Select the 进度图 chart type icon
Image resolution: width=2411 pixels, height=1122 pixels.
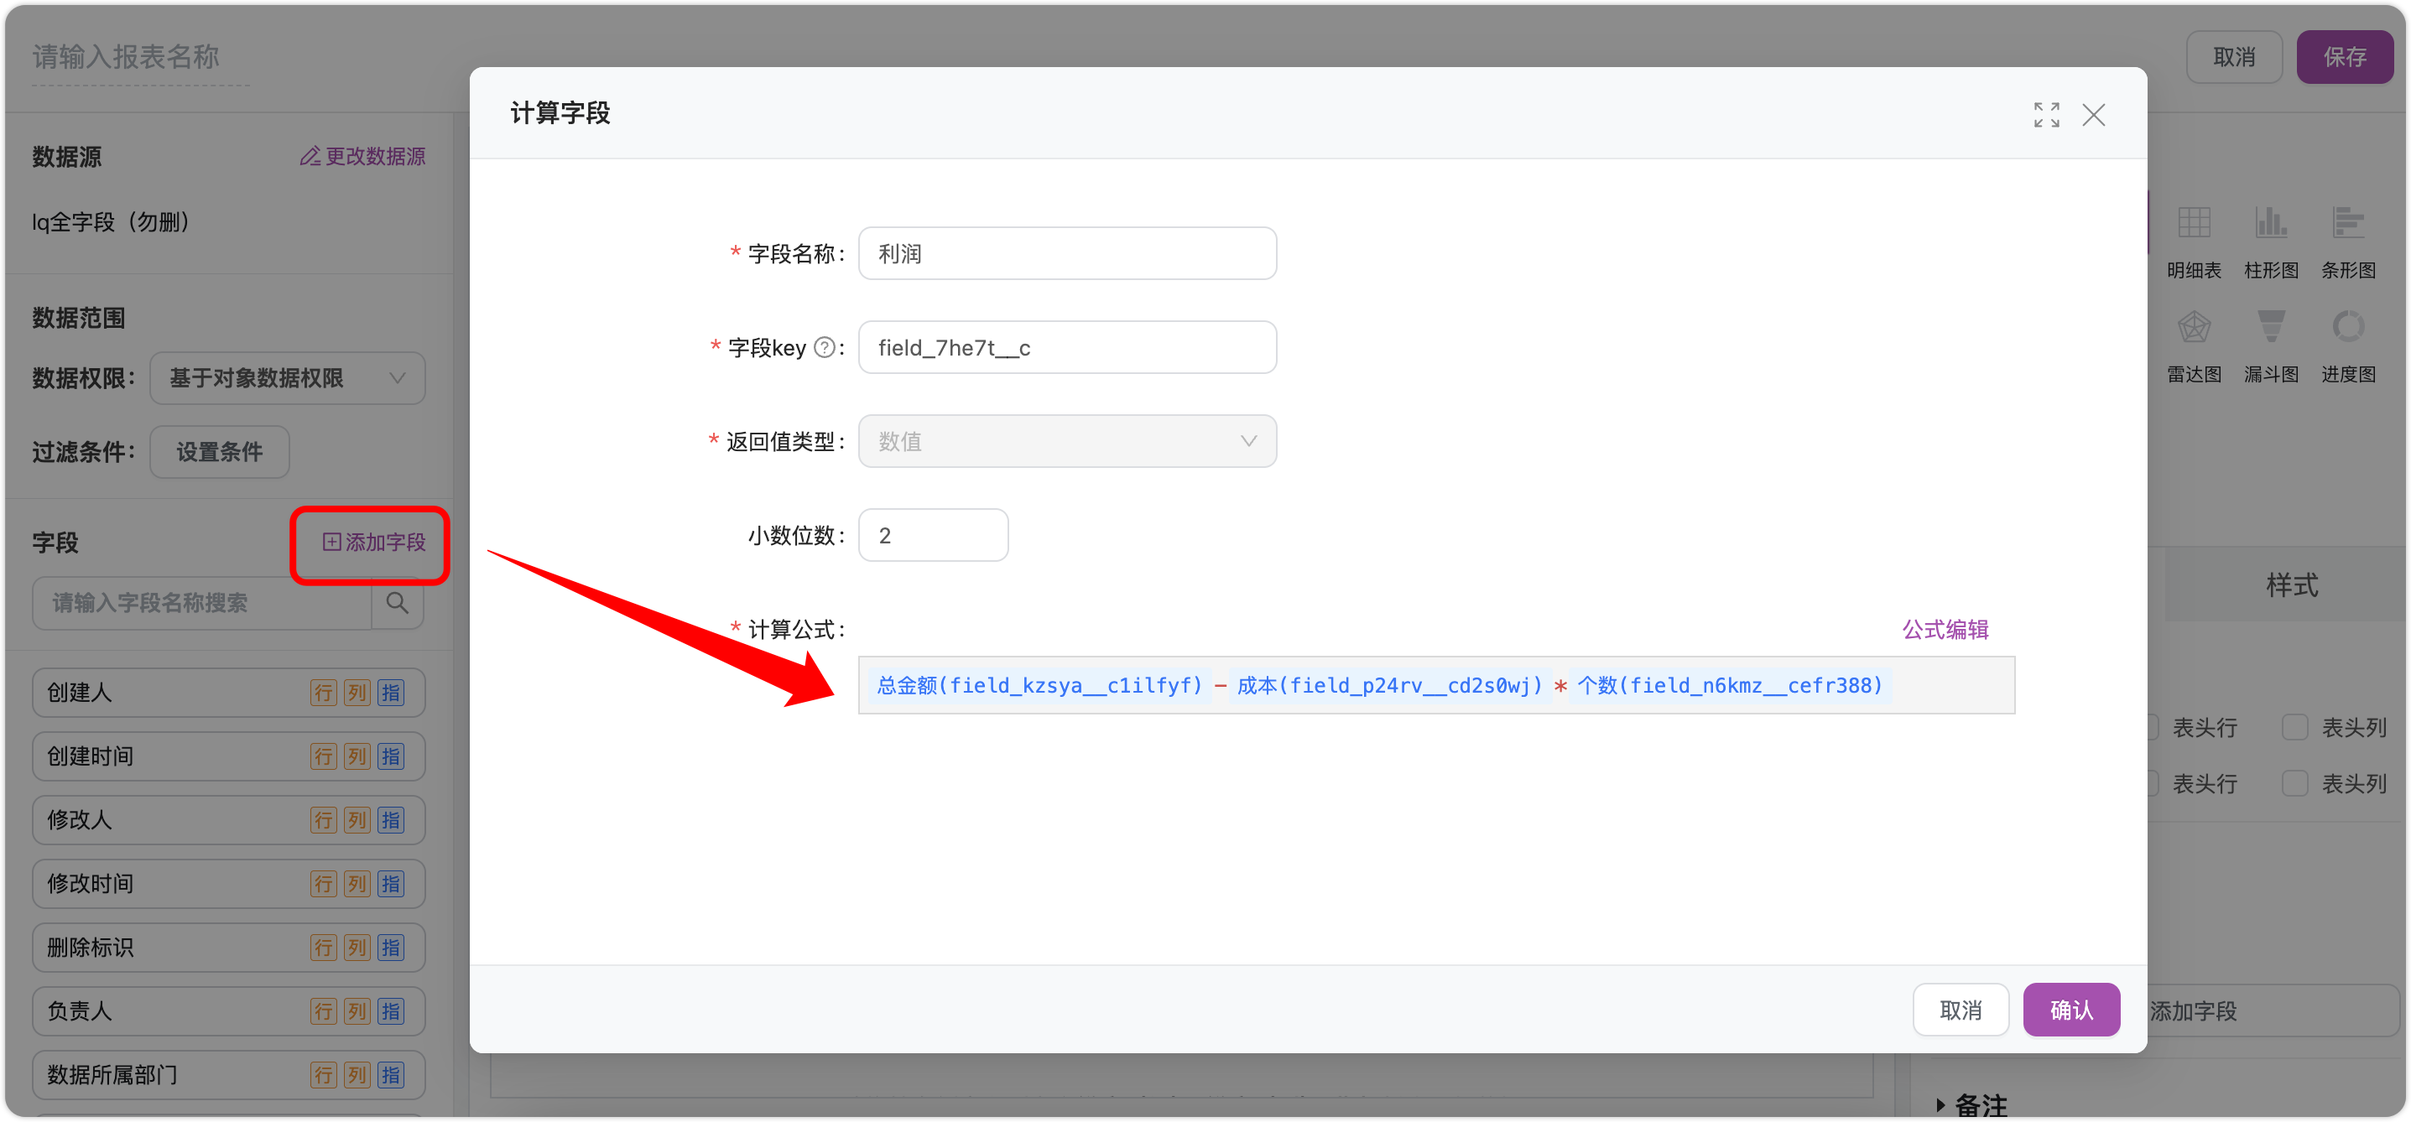click(2347, 328)
